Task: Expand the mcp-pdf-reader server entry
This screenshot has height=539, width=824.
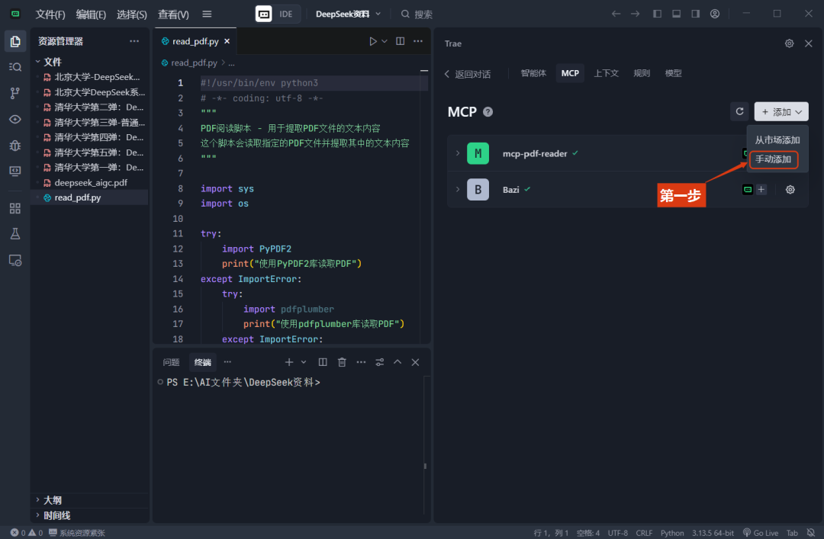Action: click(x=458, y=153)
